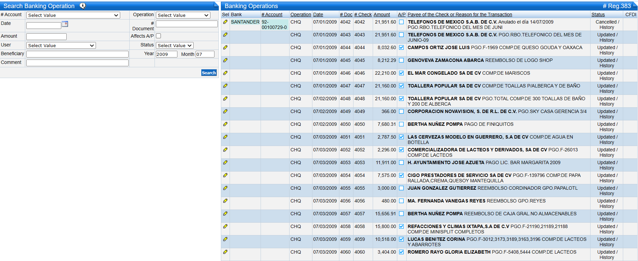Sort table by Status column header
This screenshot has width=638, height=261.
[x=598, y=14]
